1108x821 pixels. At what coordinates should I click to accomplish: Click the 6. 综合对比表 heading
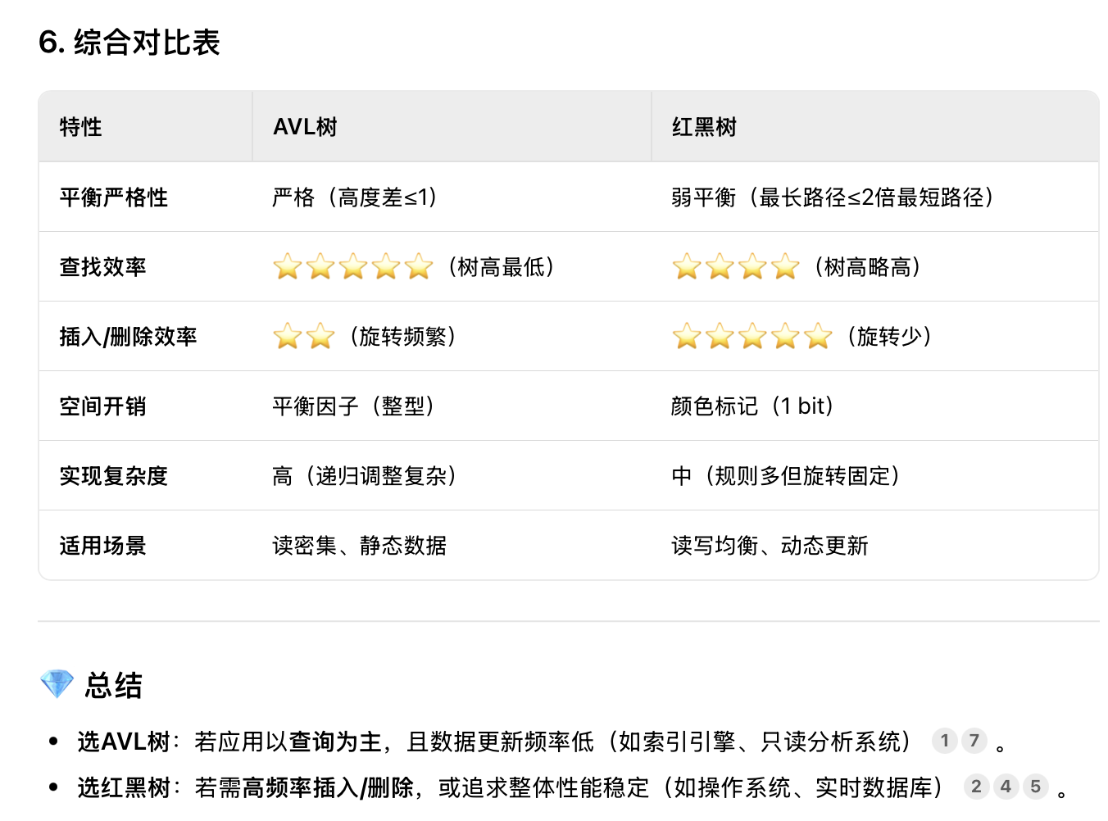(129, 42)
